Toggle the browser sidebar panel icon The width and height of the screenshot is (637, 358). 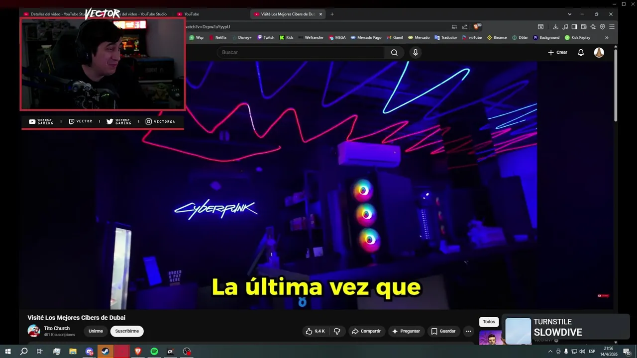(574, 26)
